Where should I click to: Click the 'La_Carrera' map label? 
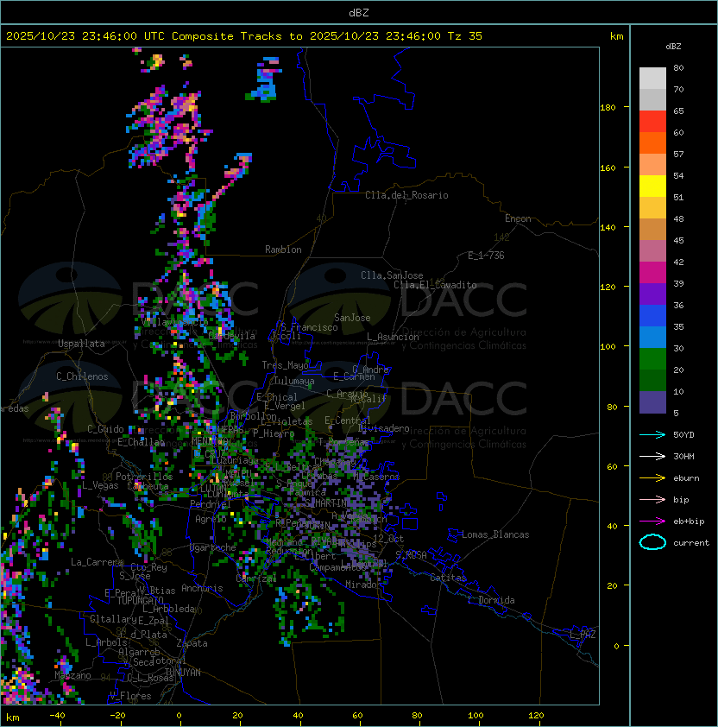(97, 562)
